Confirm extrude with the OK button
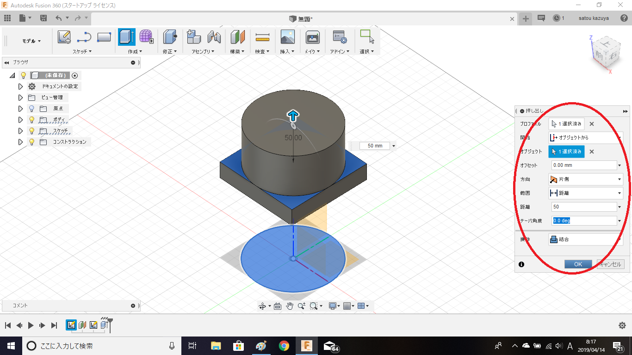 578,264
